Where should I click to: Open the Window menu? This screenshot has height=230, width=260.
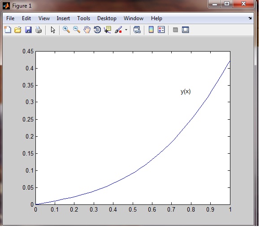134,18
